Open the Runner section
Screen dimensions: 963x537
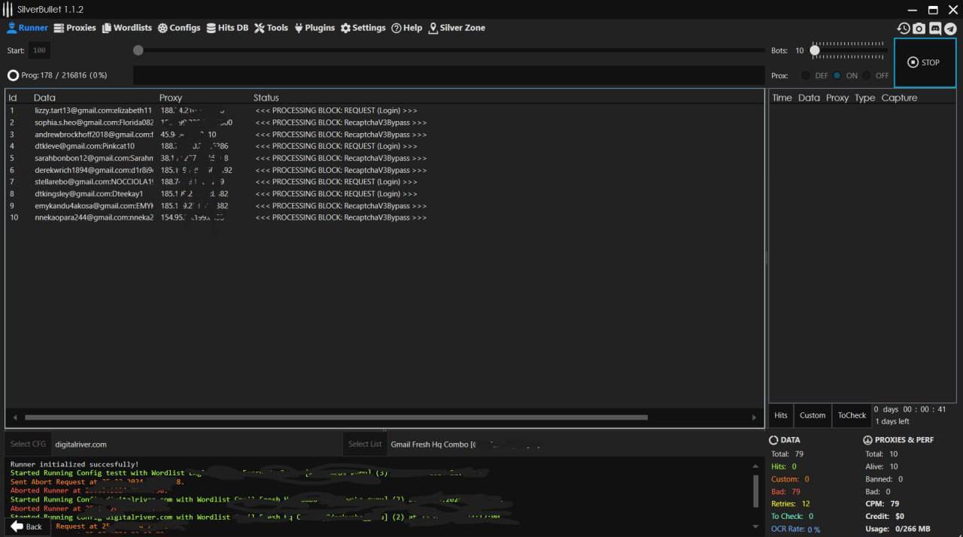(x=27, y=28)
